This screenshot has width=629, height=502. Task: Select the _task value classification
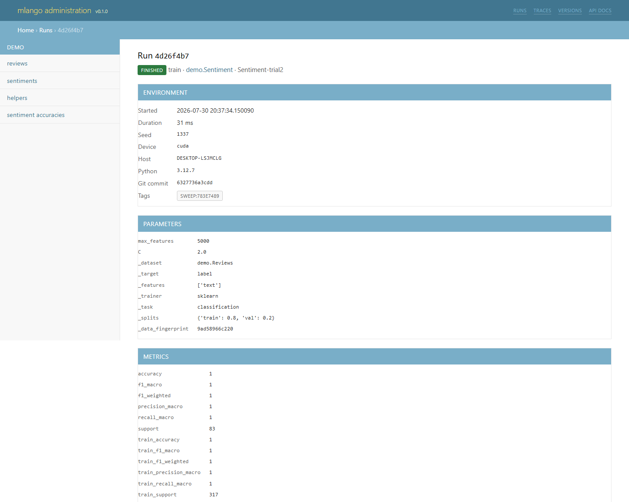[x=218, y=307]
